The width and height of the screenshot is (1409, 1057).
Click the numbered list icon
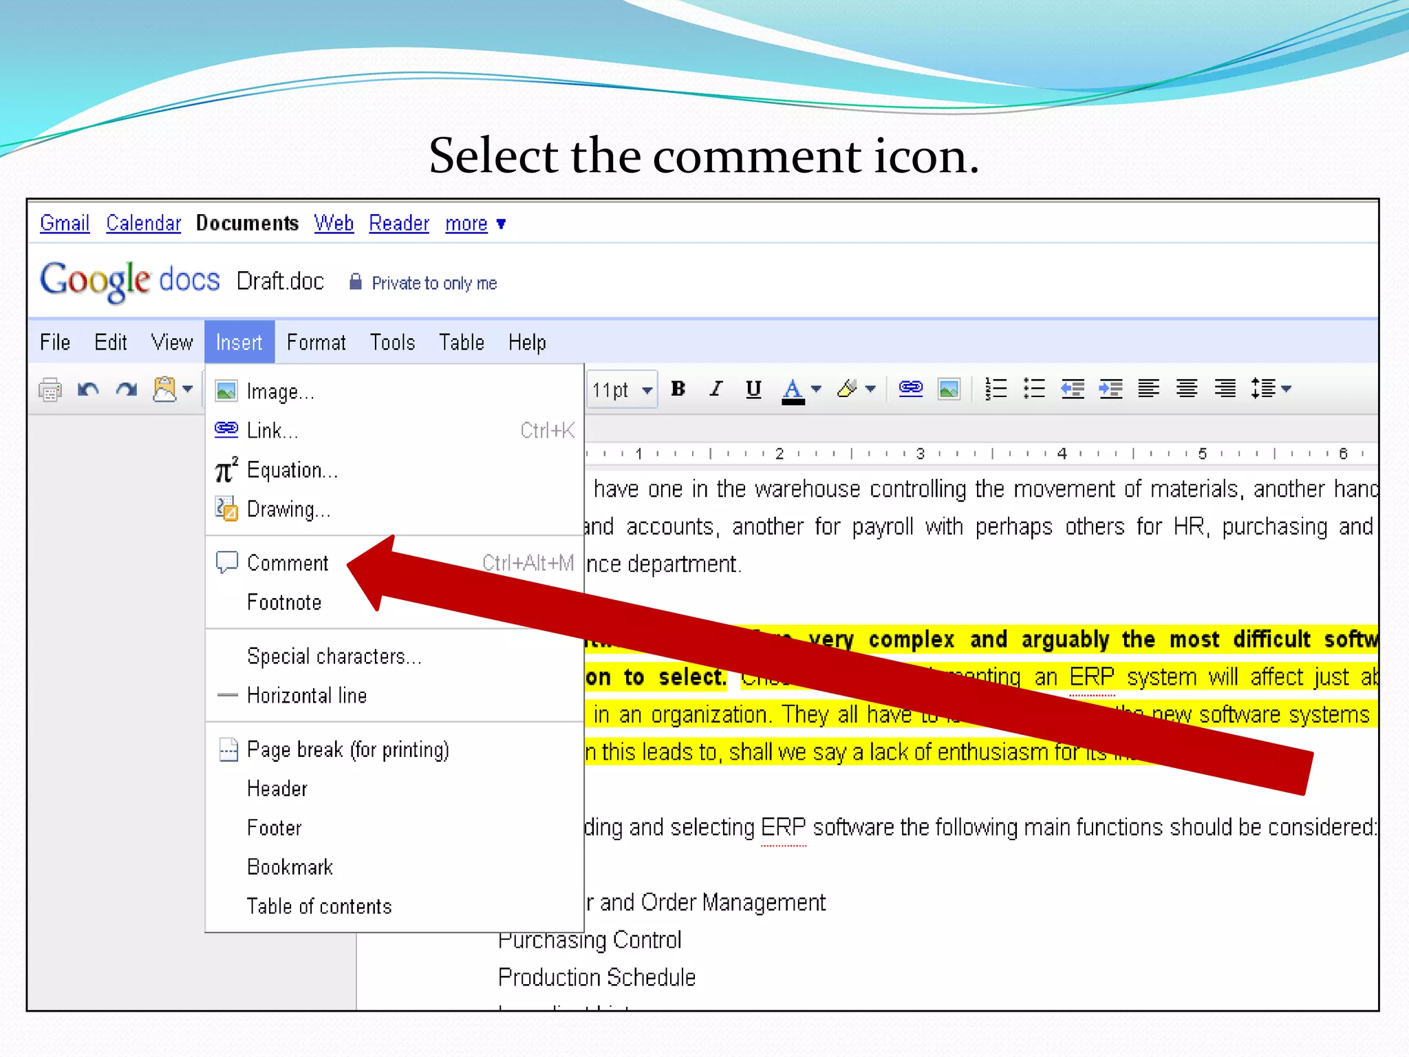click(x=996, y=389)
